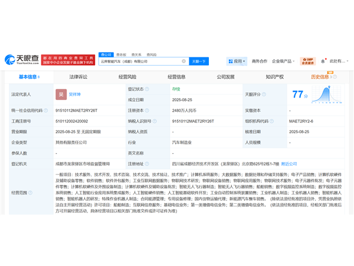Open the 商务合作 link

pos(260,61)
